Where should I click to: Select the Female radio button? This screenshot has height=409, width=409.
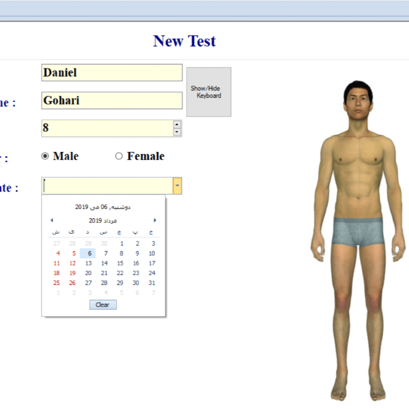[x=119, y=156]
